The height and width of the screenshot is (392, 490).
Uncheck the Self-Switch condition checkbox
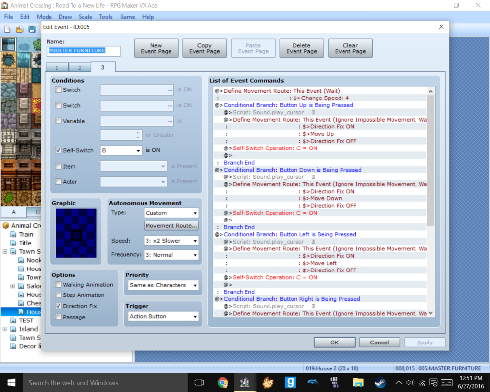(58, 150)
